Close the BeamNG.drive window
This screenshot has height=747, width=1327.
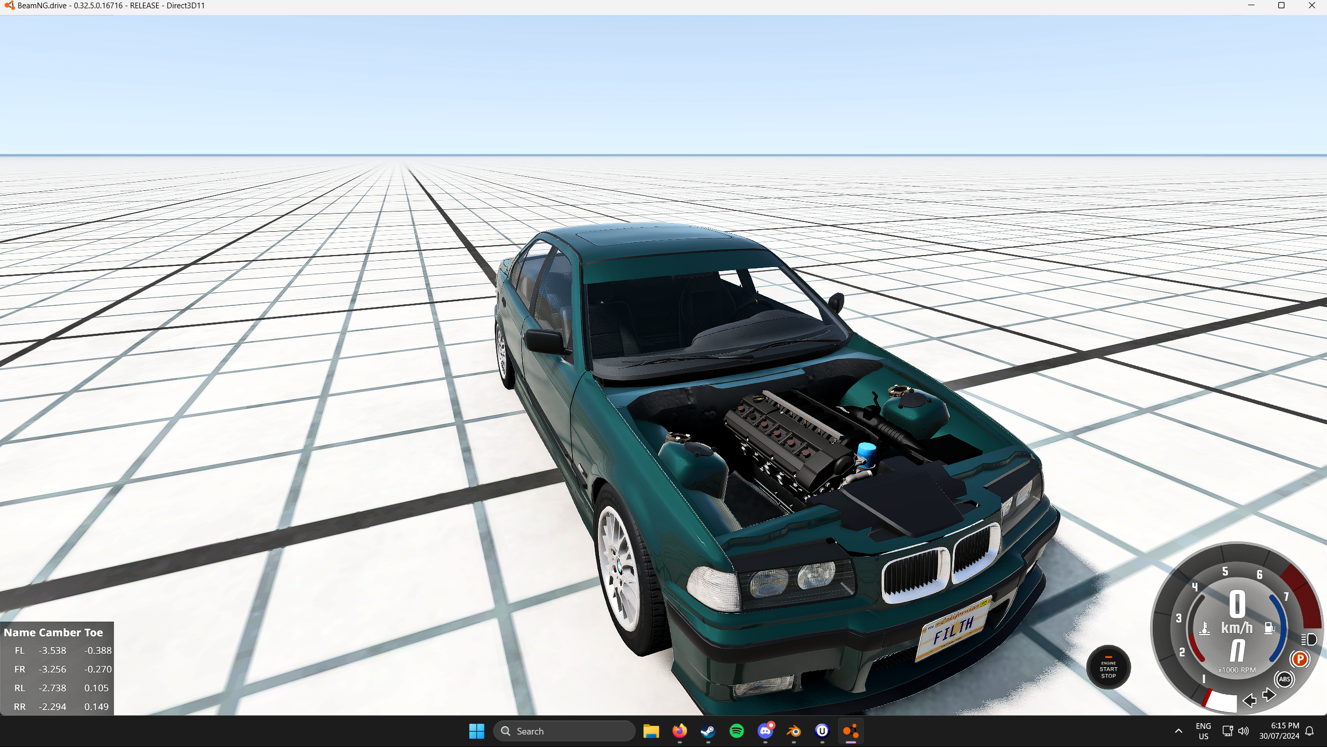coord(1311,6)
